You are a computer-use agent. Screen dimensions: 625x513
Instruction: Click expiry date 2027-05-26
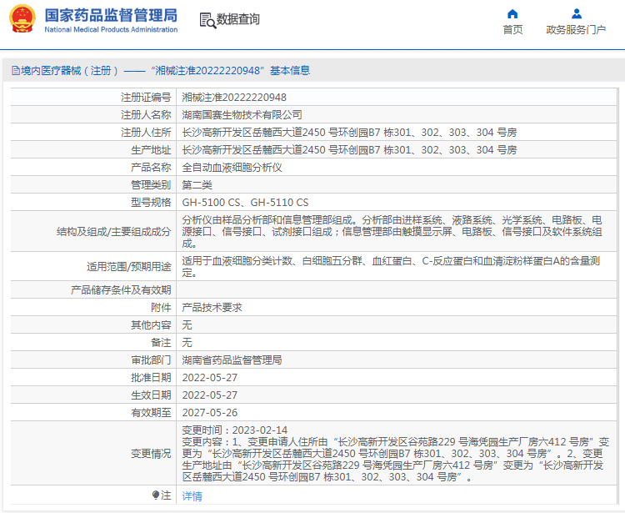[210, 413]
